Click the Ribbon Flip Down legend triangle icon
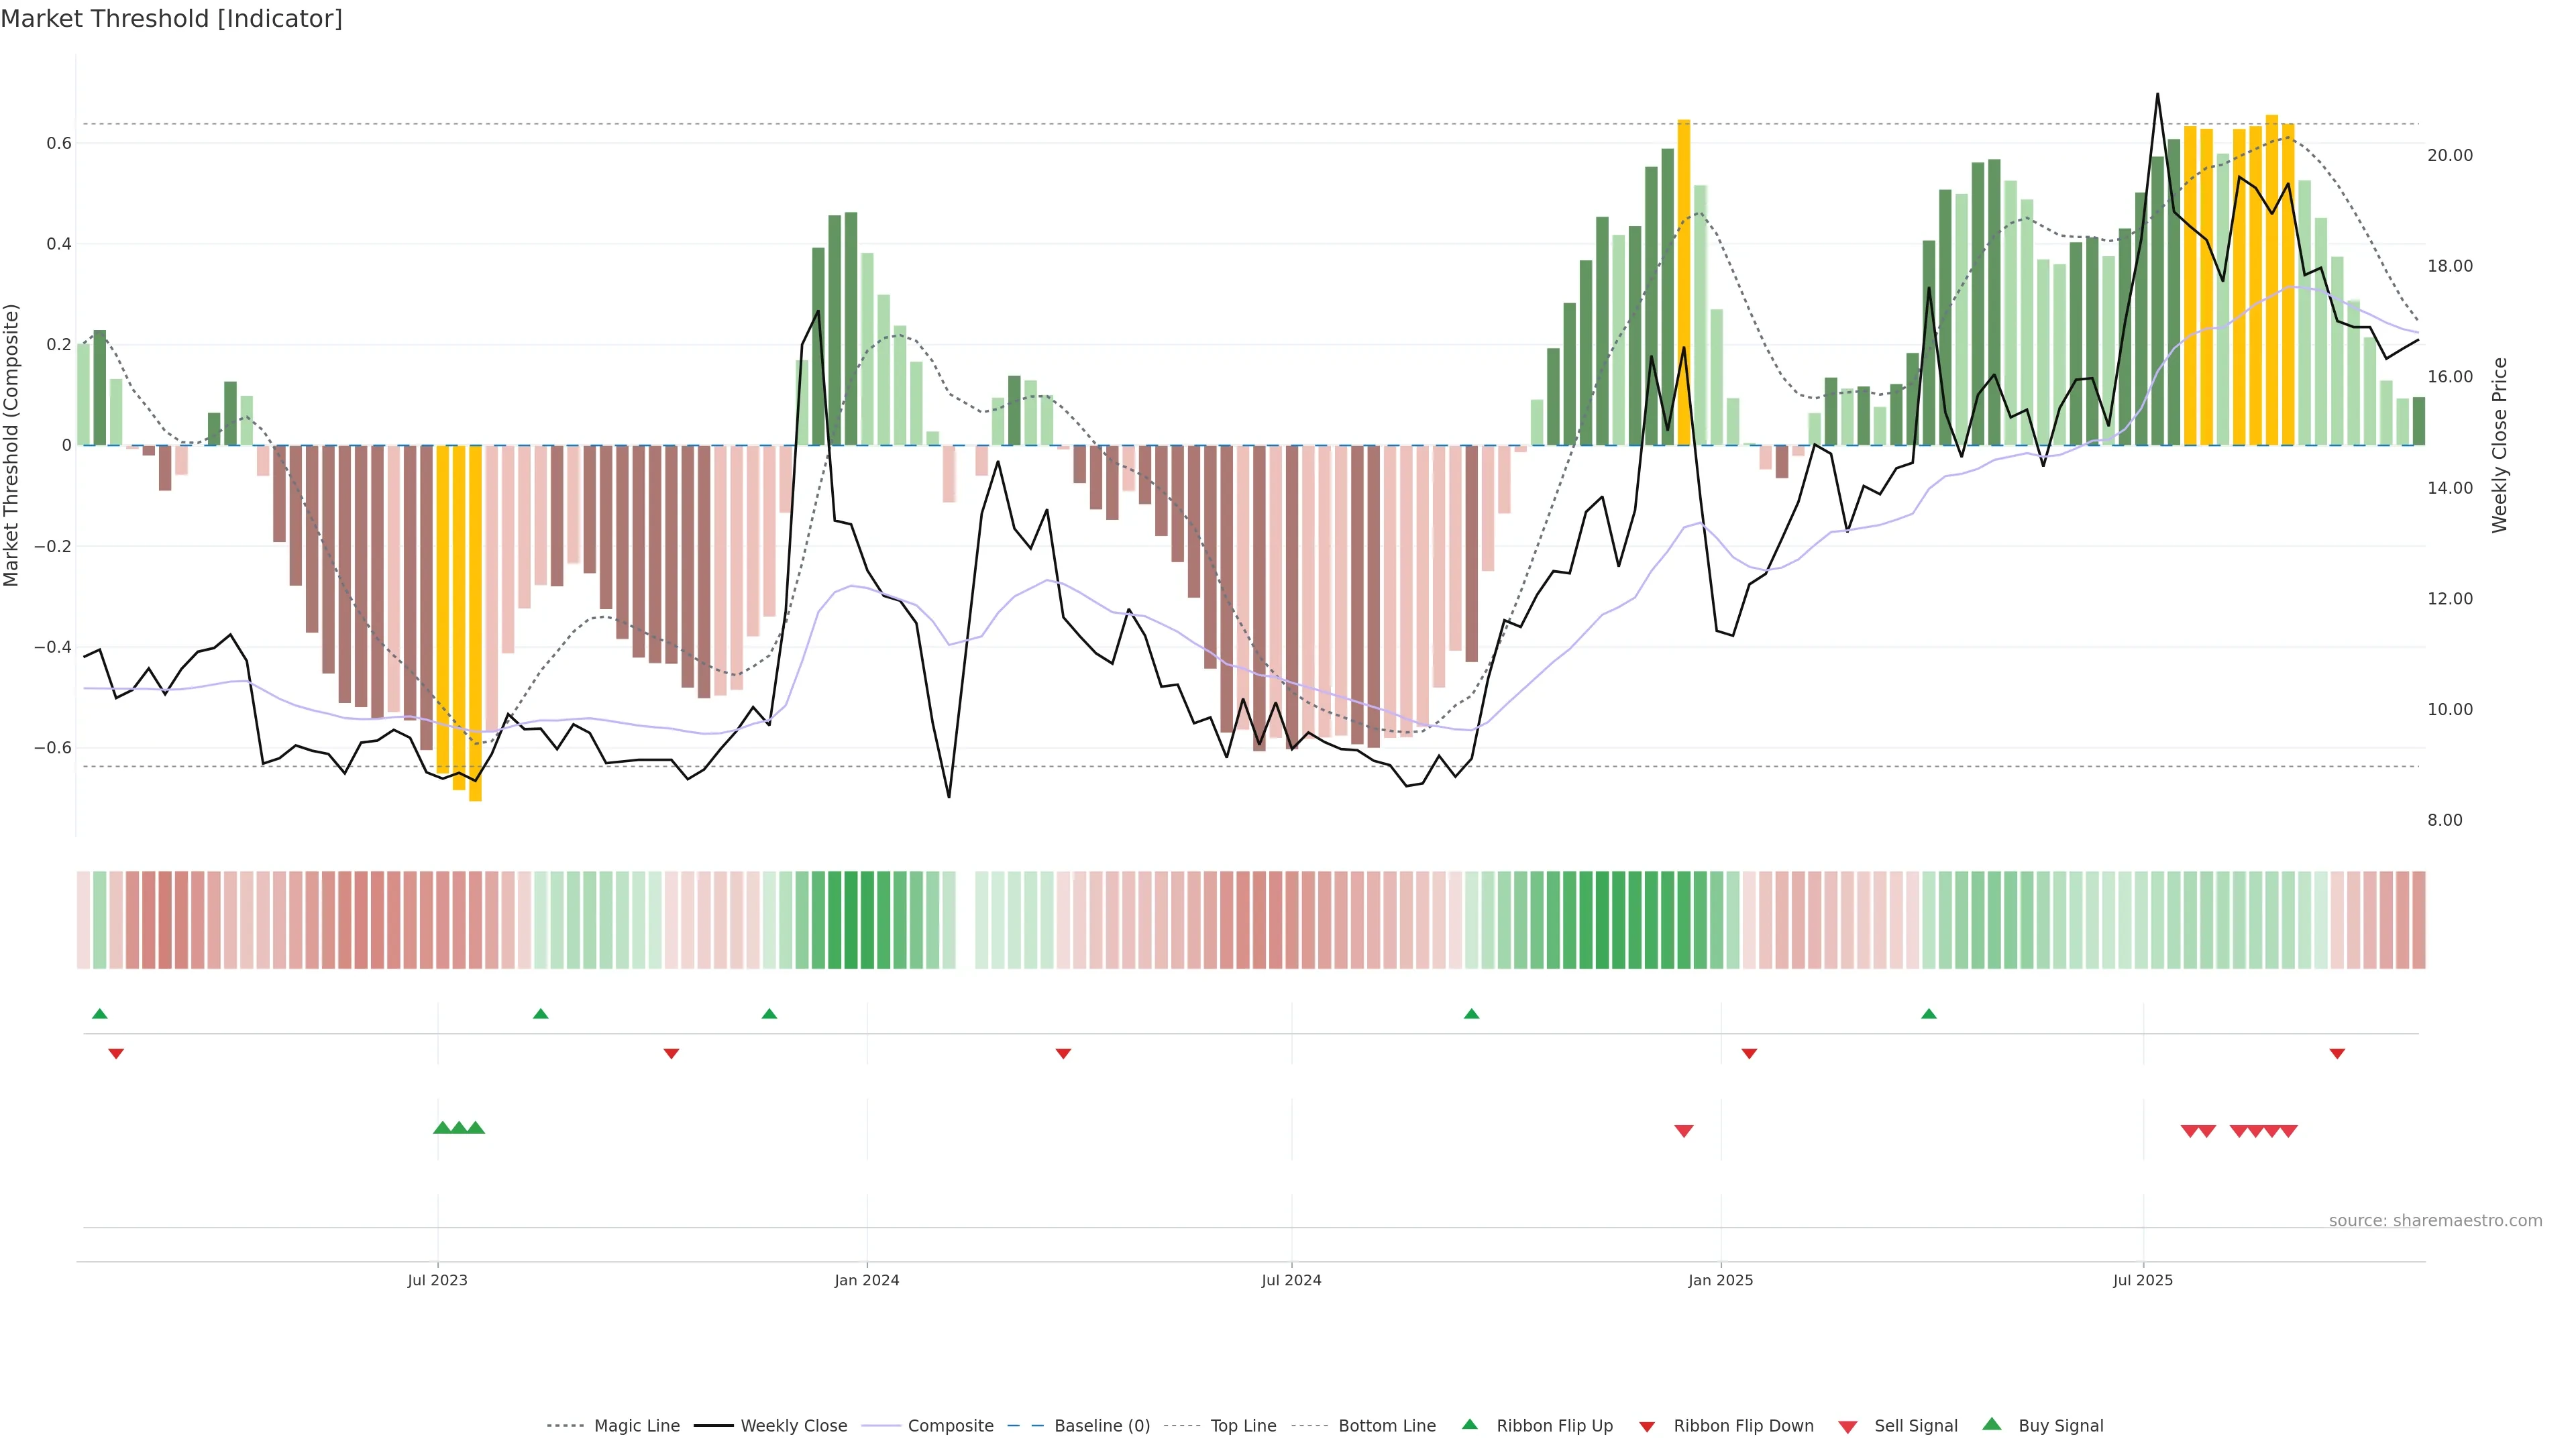The height and width of the screenshot is (1449, 2576). coord(1647,1427)
